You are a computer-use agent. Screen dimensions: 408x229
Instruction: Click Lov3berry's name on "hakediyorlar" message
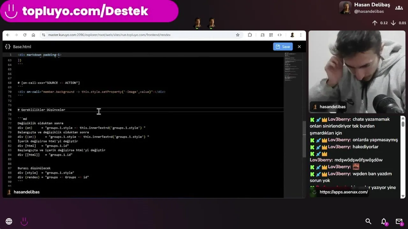pos(339,147)
